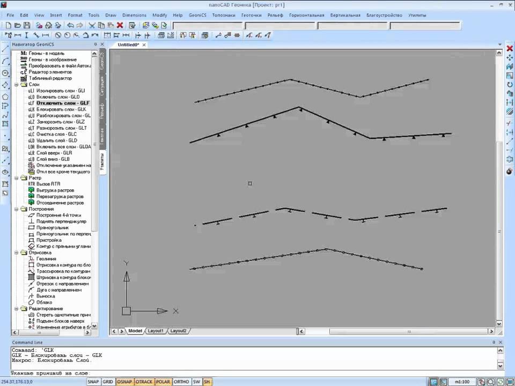Screen dimensions: 515x386
Task: Click the Layers stack icon in toolbar
Action: tap(146, 25)
